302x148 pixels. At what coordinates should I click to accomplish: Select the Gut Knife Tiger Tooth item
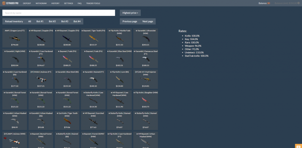pos(67,120)
